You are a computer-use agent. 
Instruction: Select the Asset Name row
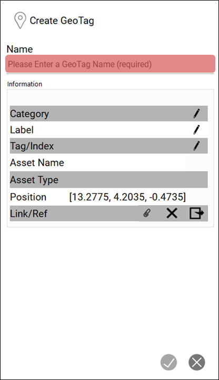coord(108,163)
